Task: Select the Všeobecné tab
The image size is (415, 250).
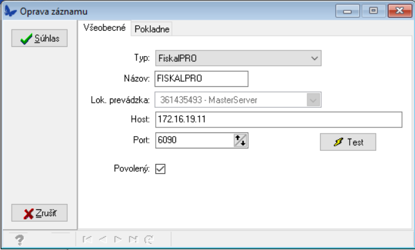Action: (x=105, y=28)
